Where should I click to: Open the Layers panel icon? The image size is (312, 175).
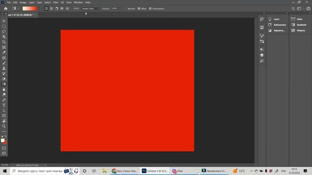[262, 55]
